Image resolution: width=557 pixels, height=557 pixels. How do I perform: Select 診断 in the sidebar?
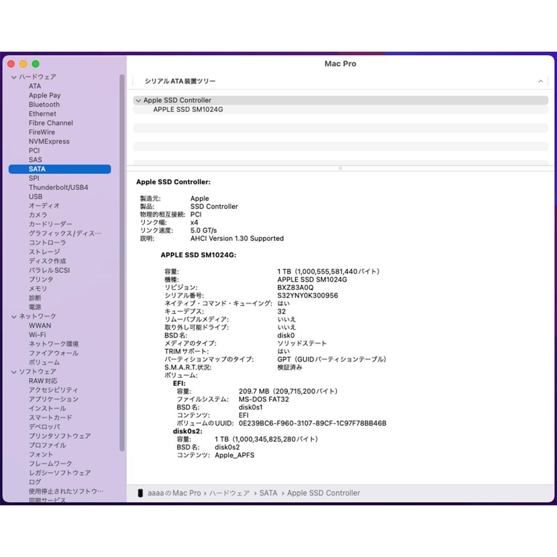coord(35,298)
